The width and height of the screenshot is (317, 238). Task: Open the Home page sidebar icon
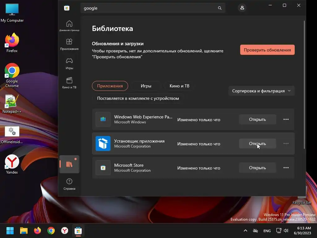(x=69, y=26)
